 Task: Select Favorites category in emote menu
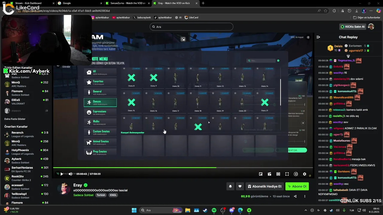click(100, 82)
